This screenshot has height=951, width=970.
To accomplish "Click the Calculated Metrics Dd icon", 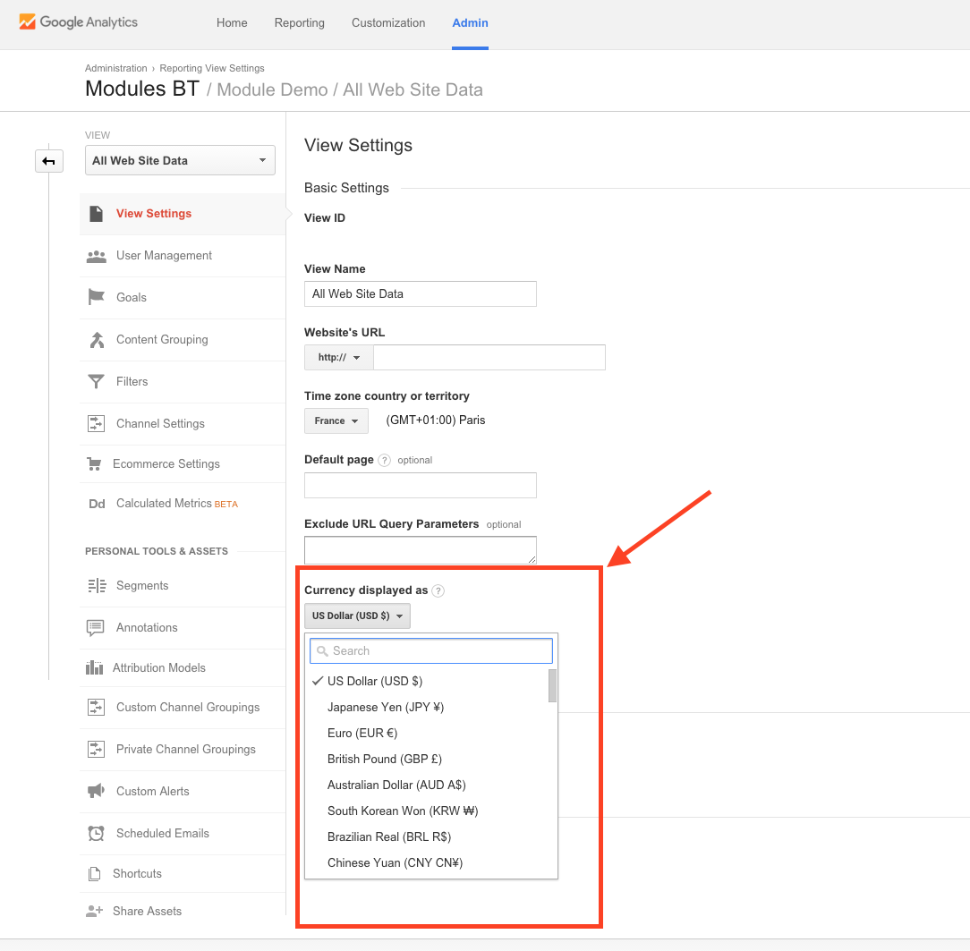I will pos(97,504).
